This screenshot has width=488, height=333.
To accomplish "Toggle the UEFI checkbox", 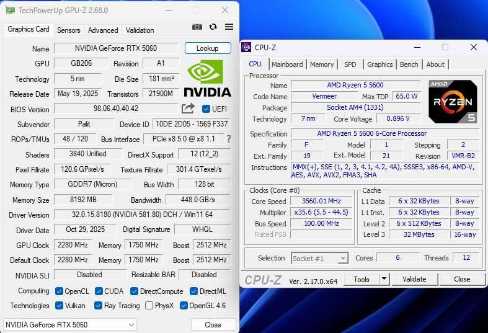I will tap(206, 109).
